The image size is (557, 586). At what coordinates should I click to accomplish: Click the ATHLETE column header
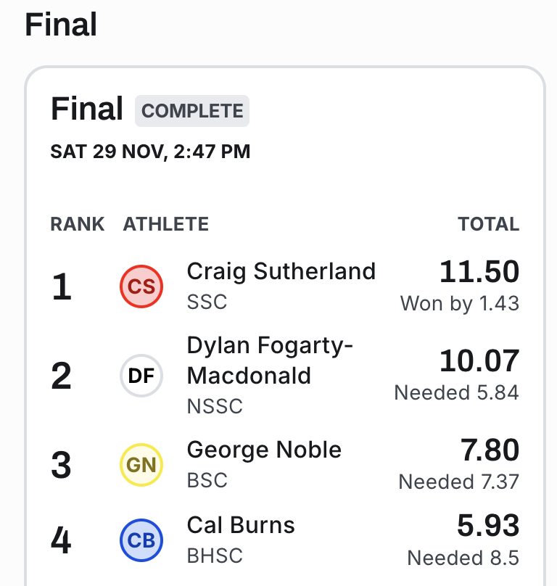166,224
